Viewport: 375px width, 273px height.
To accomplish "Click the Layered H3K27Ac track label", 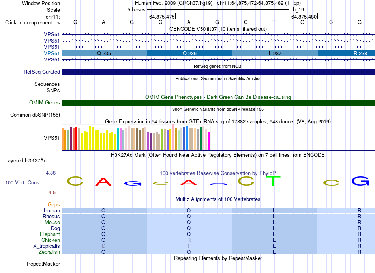I will (x=26, y=161).
